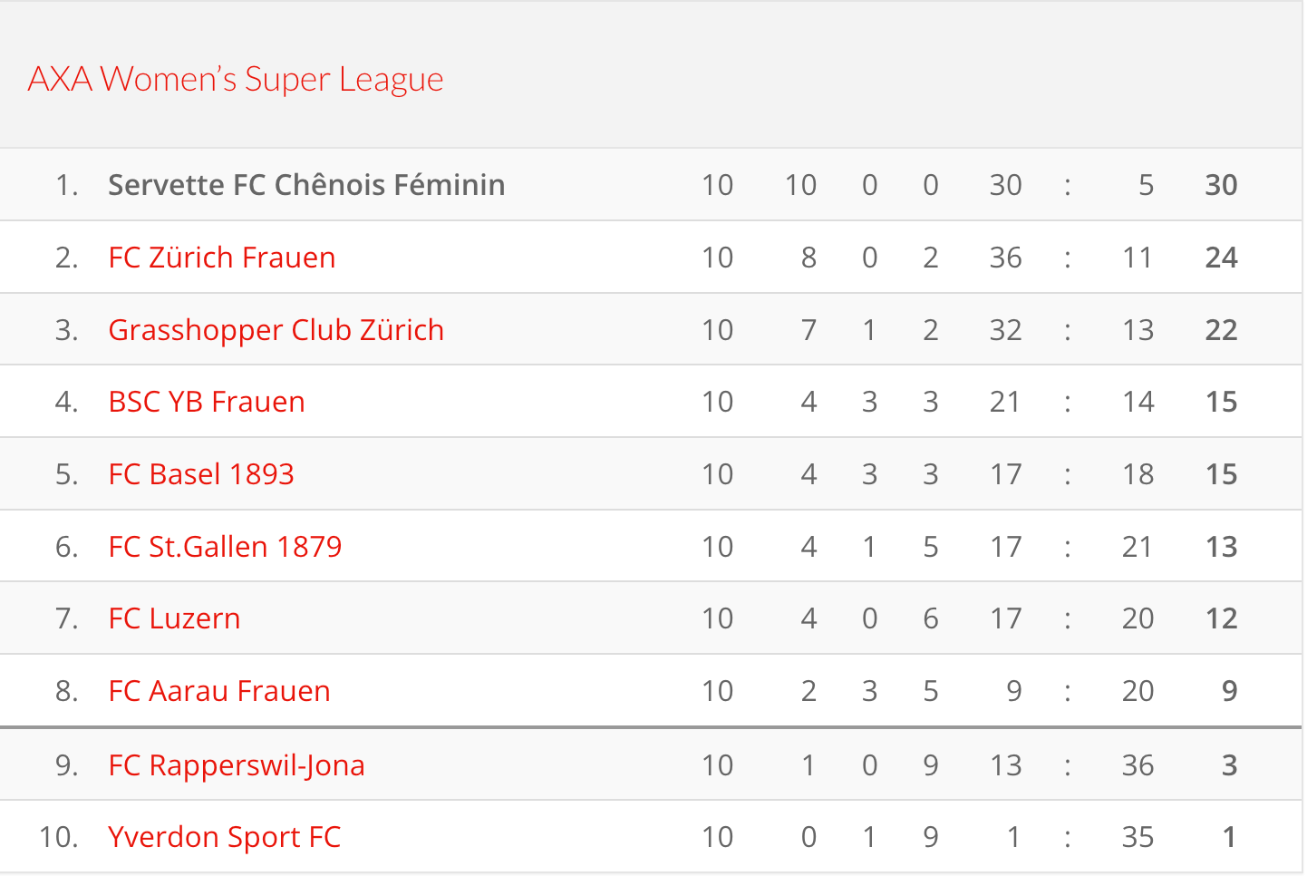This screenshot has width=1307, height=876.
Task: Open the Yverdon Sport FC team link
Action: pos(225,837)
